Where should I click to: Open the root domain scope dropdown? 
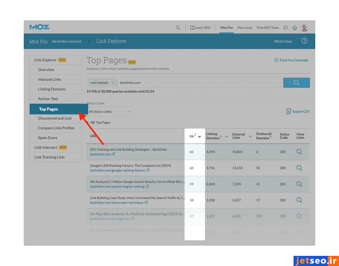(x=102, y=83)
